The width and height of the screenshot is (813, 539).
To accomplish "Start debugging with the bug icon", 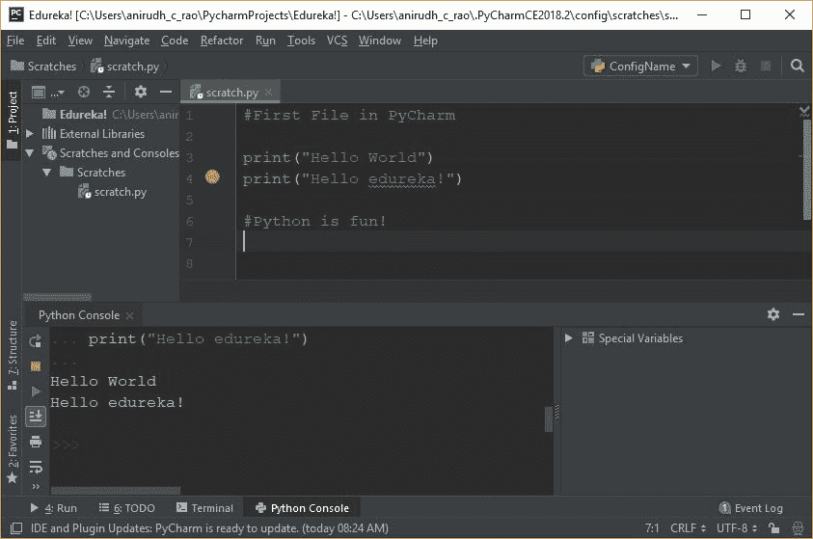I will [x=741, y=66].
